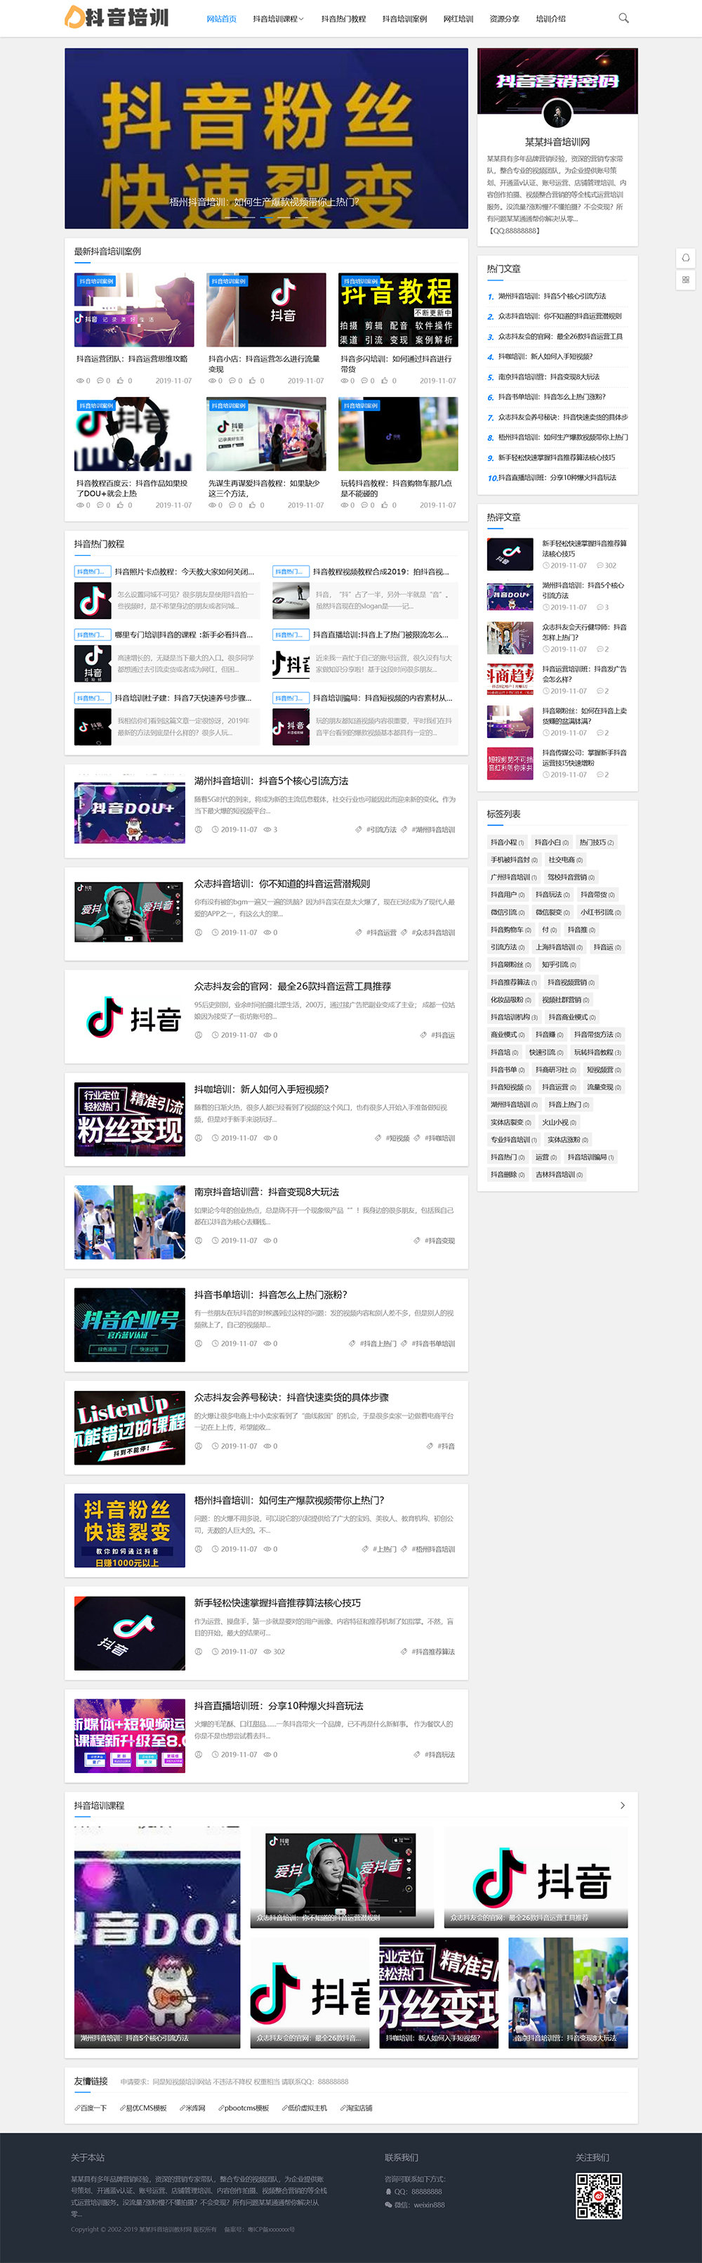702x2263 pixels.
Task: Click comment icon on 抖音多闪培训 card
Action: coord(364,381)
